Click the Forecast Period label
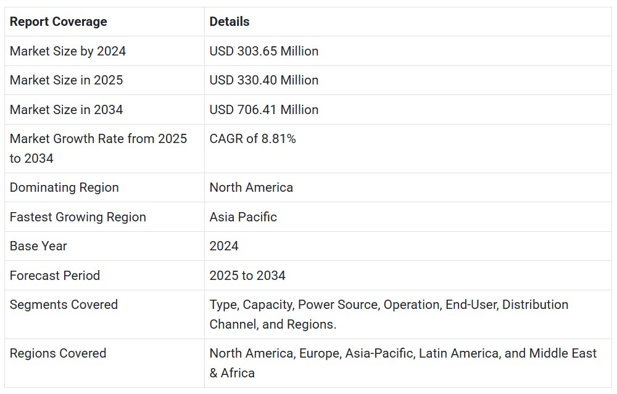Viewport: 617px width, 394px height. point(55,276)
